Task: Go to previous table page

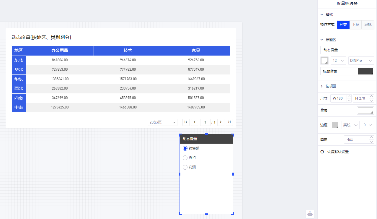Action: tap(195, 122)
